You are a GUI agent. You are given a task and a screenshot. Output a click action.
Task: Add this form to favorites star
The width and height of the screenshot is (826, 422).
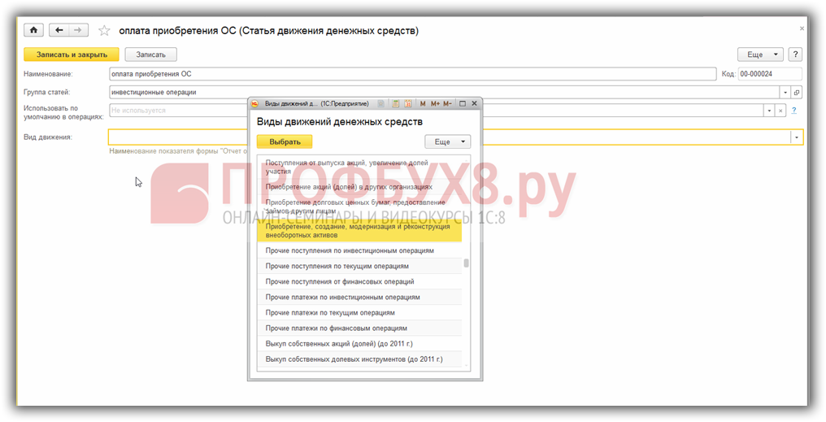104,31
